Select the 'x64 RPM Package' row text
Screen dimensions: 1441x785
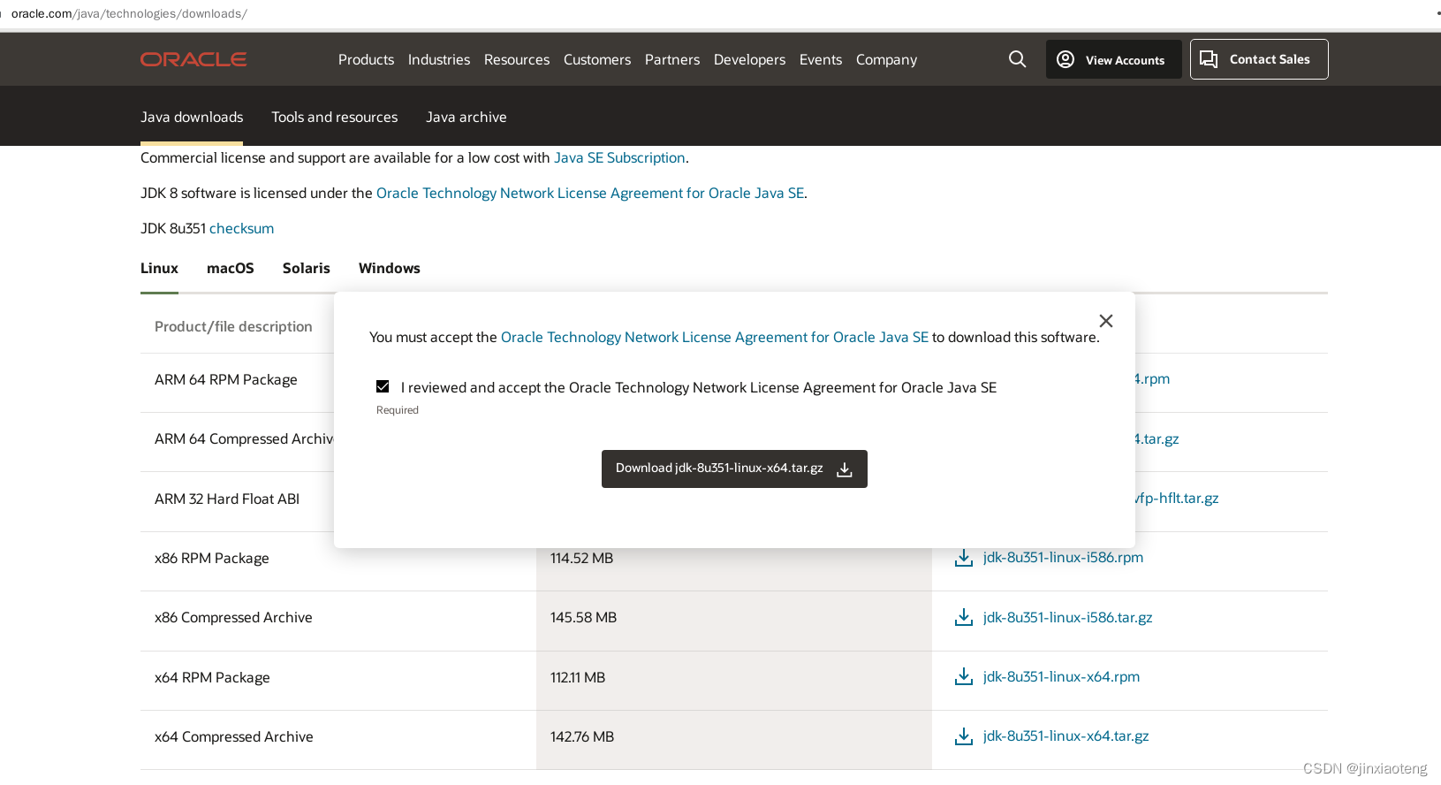(x=212, y=677)
